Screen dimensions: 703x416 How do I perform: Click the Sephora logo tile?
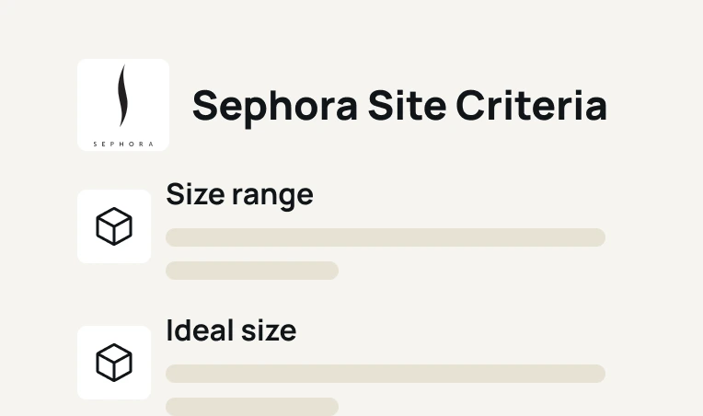[x=123, y=105]
